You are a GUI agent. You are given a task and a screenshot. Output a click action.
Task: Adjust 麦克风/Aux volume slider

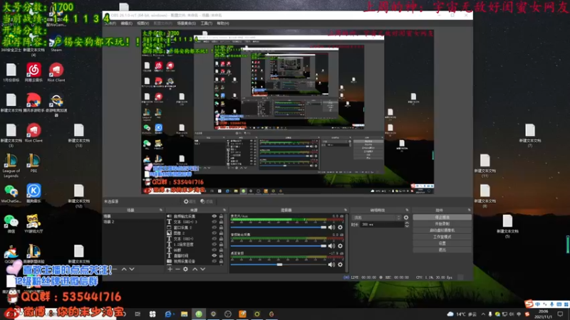point(279,228)
